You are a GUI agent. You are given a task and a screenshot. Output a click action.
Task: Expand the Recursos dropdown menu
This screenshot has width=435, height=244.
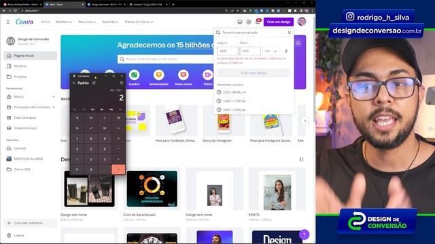tap(87, 22)
